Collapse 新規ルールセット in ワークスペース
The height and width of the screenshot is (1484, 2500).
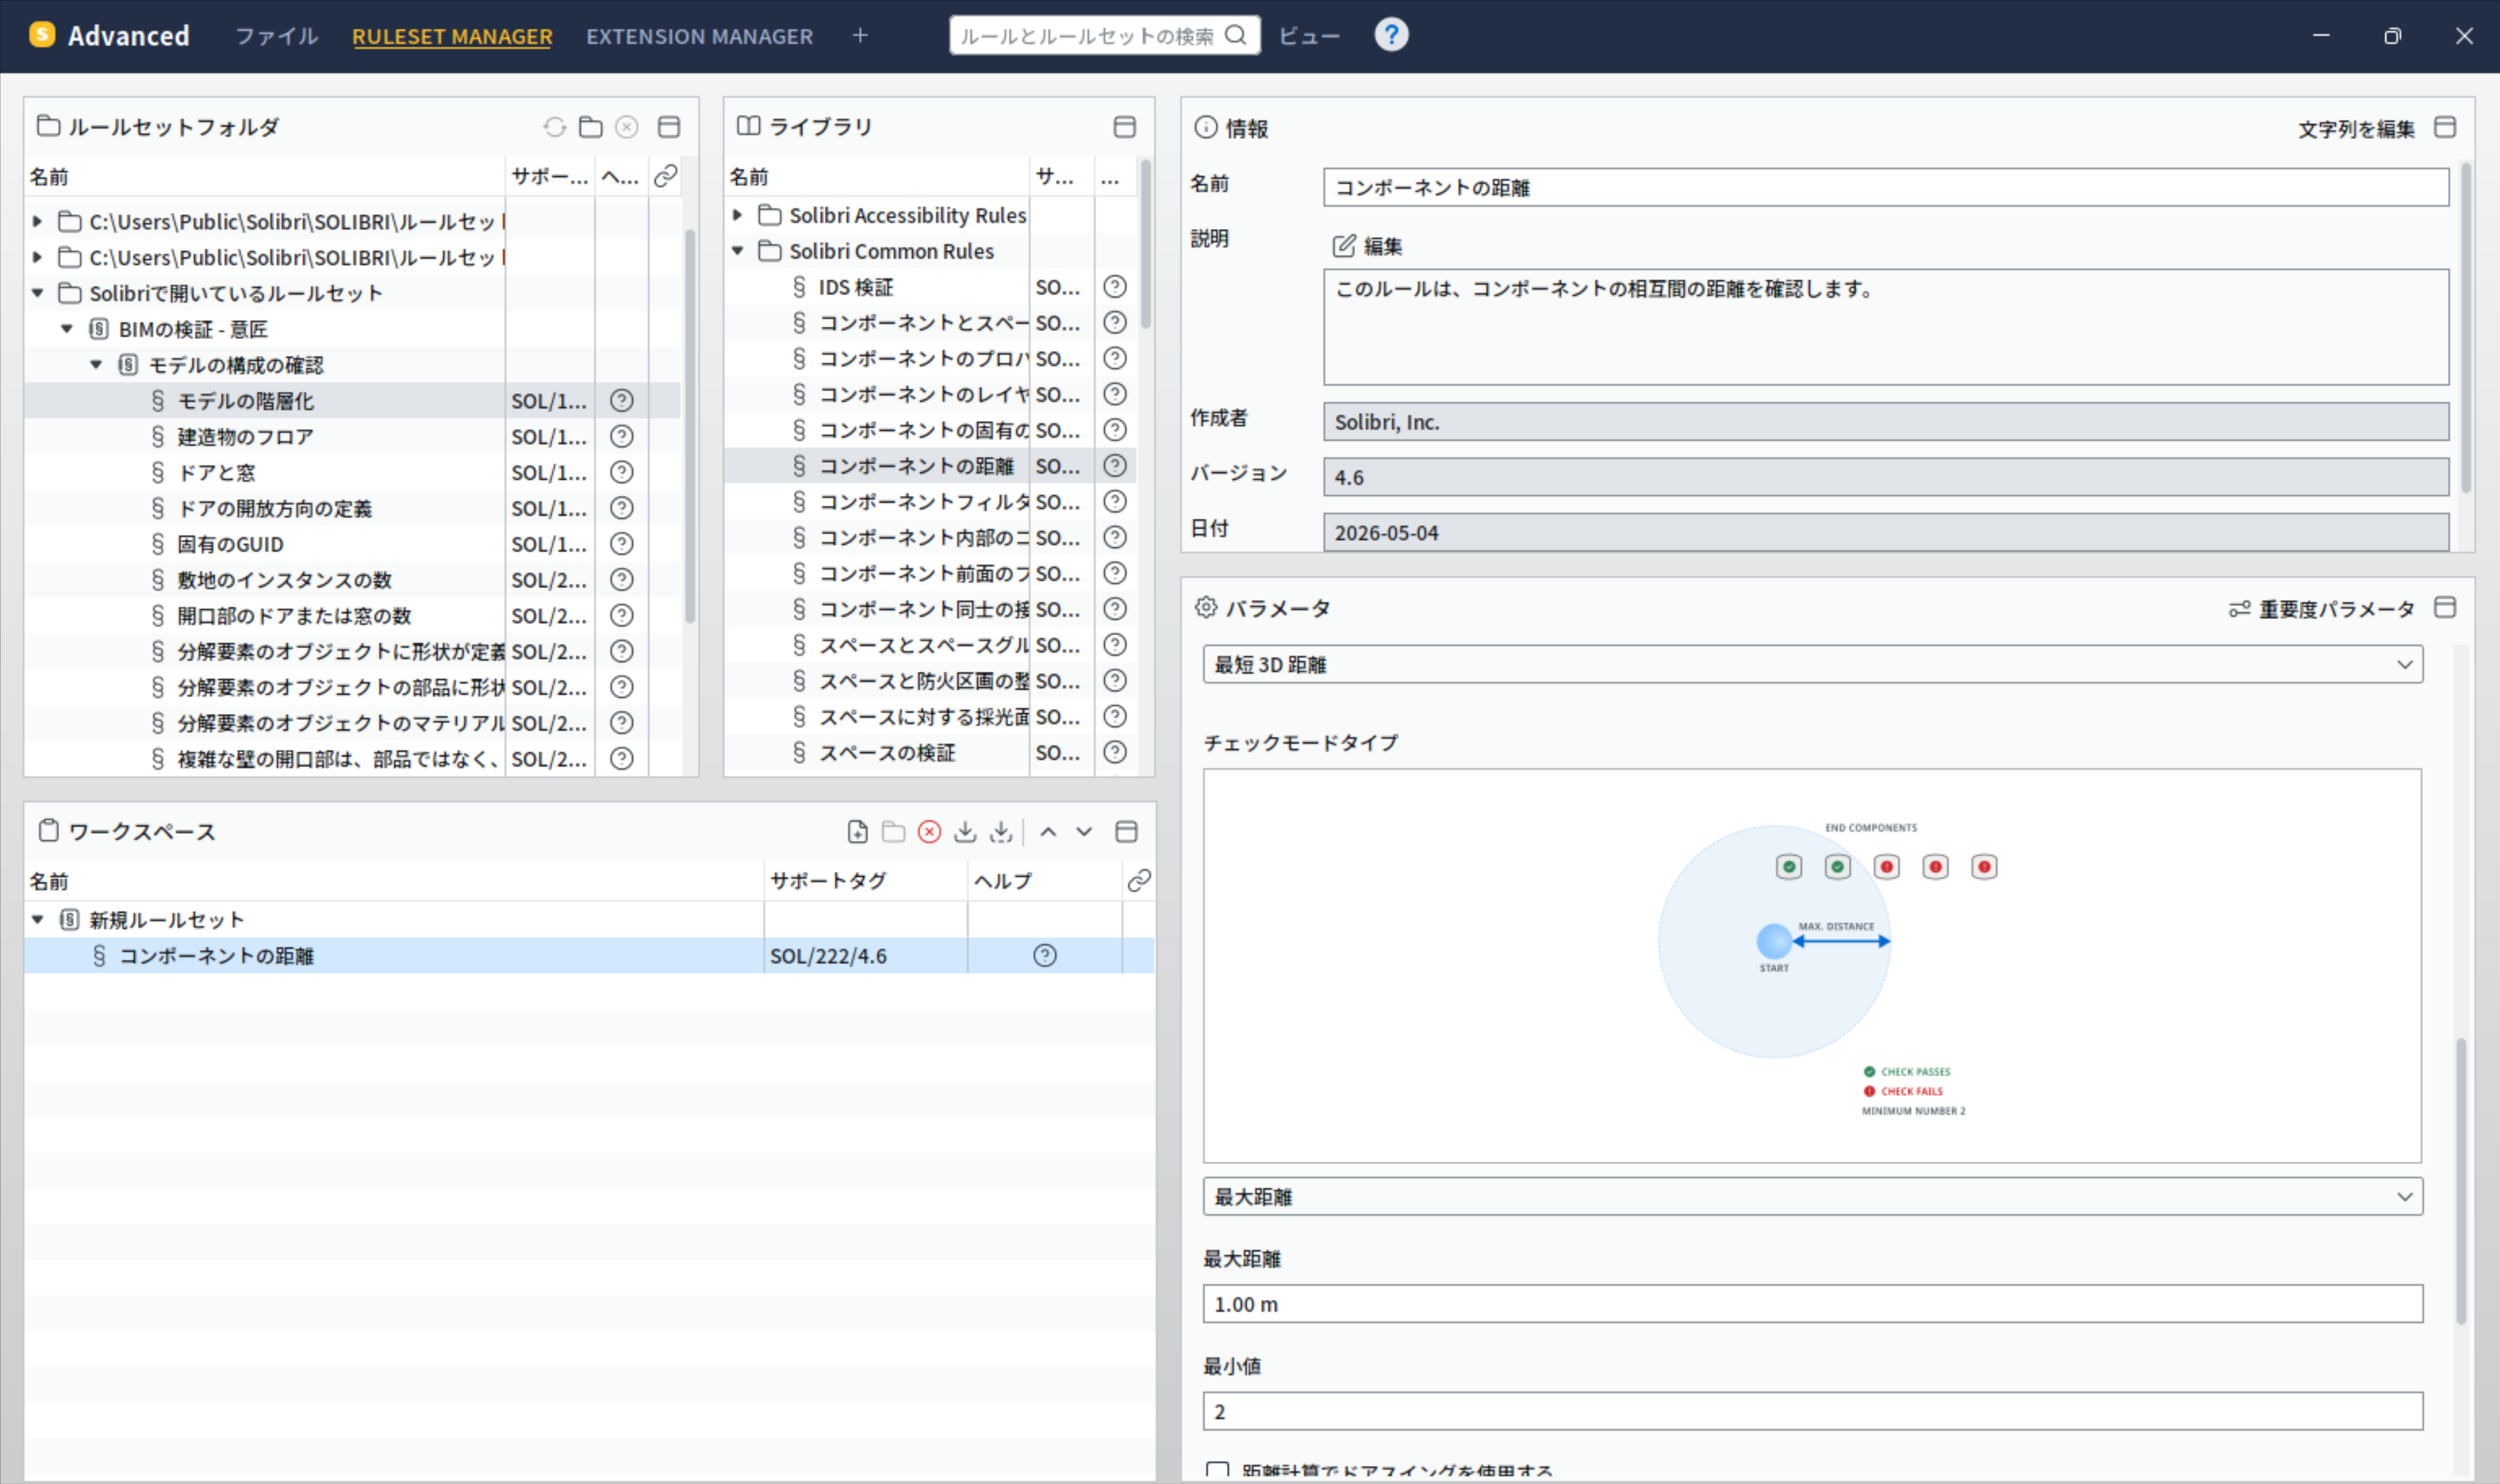pyautogui.click(x=38, y=920)
